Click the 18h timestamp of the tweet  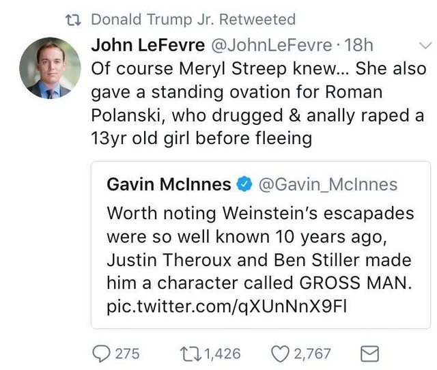(x=360, y=44)
